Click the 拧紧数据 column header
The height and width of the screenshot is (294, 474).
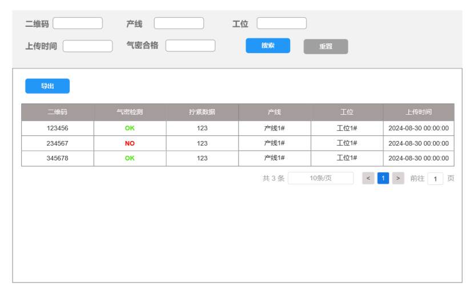coord(202,112)
